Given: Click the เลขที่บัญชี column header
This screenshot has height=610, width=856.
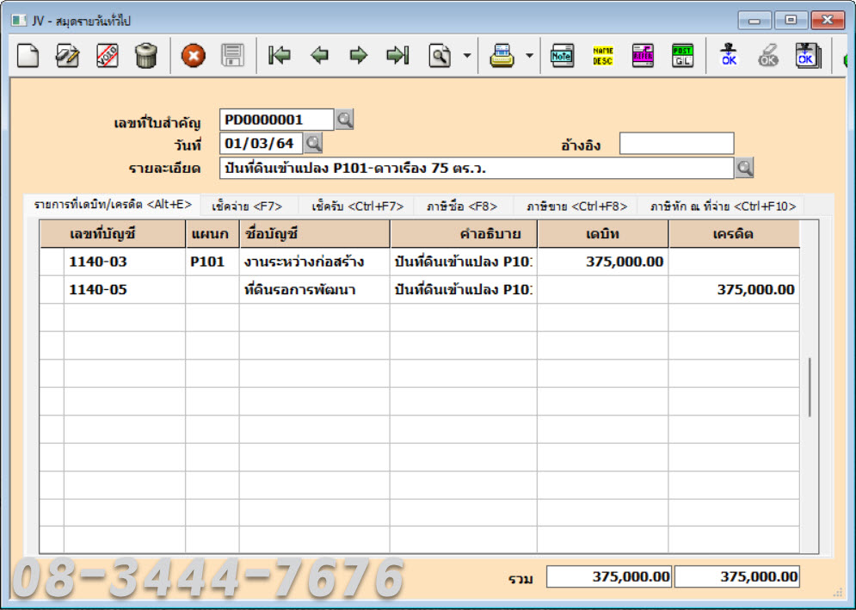Looking at the screenshot, I should click(x=113, y=234).
